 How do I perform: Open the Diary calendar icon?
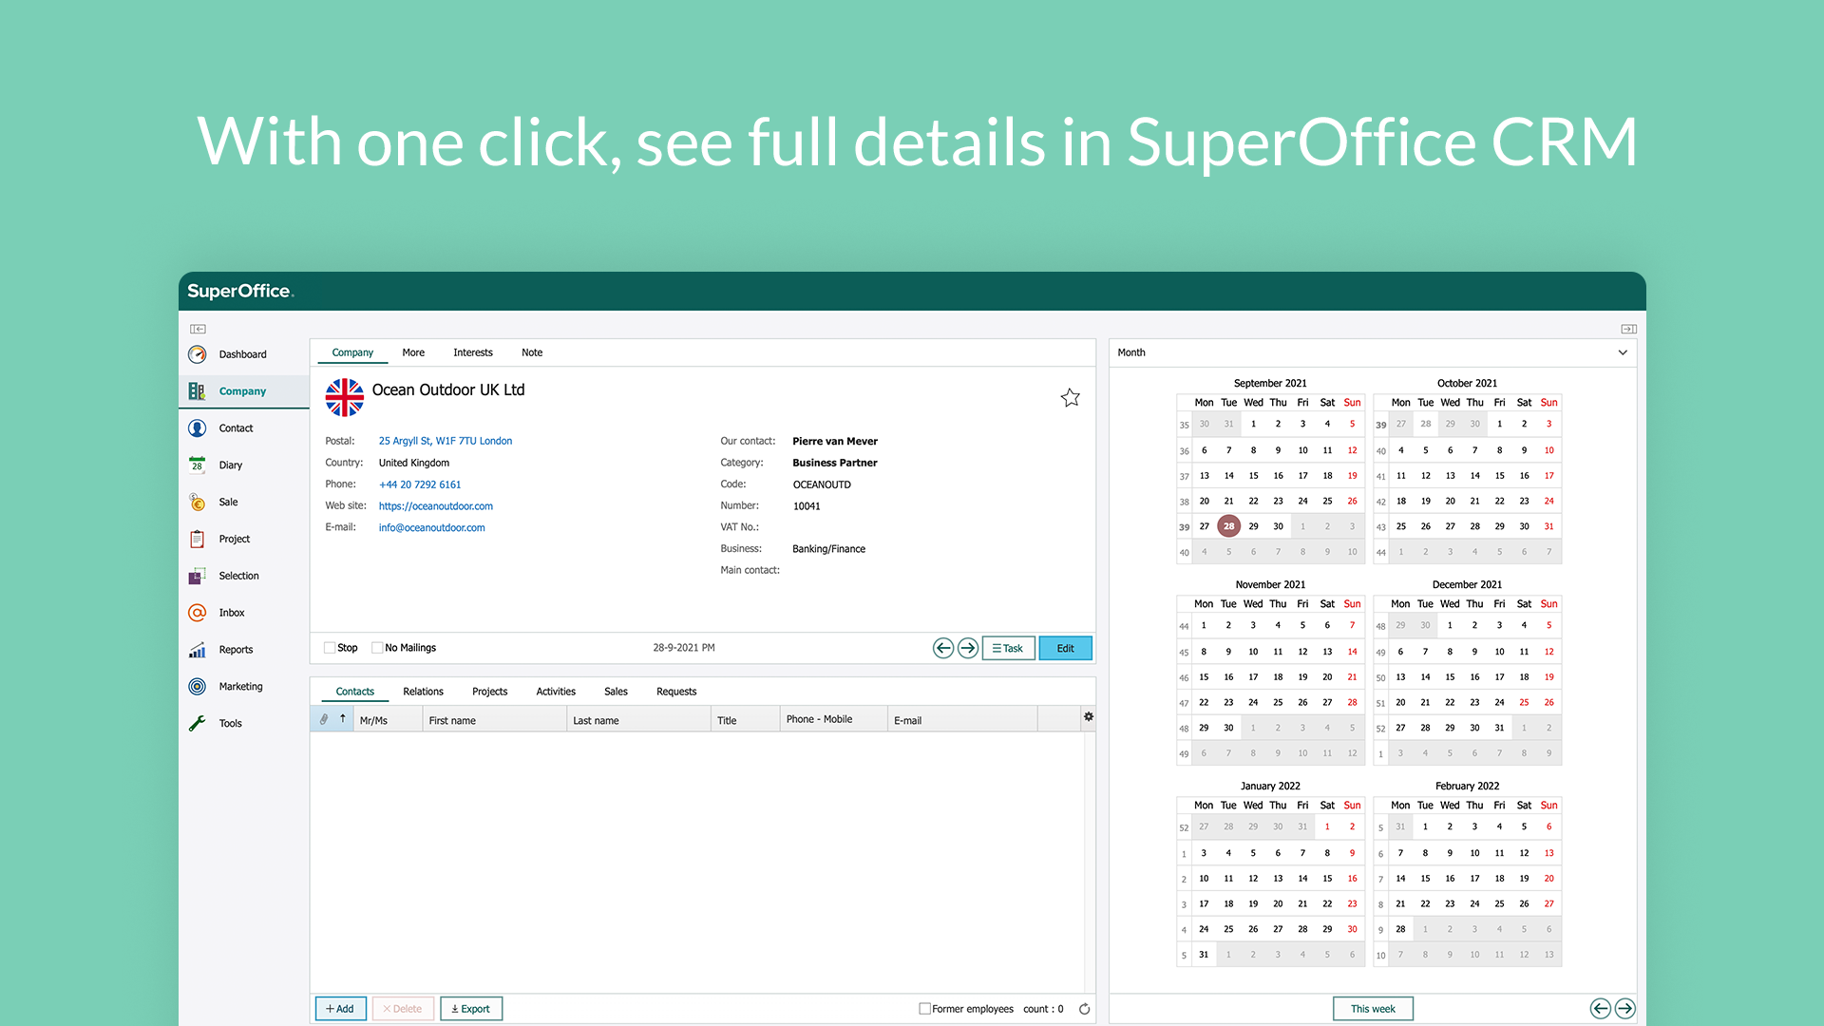click(x=197, y=465)
